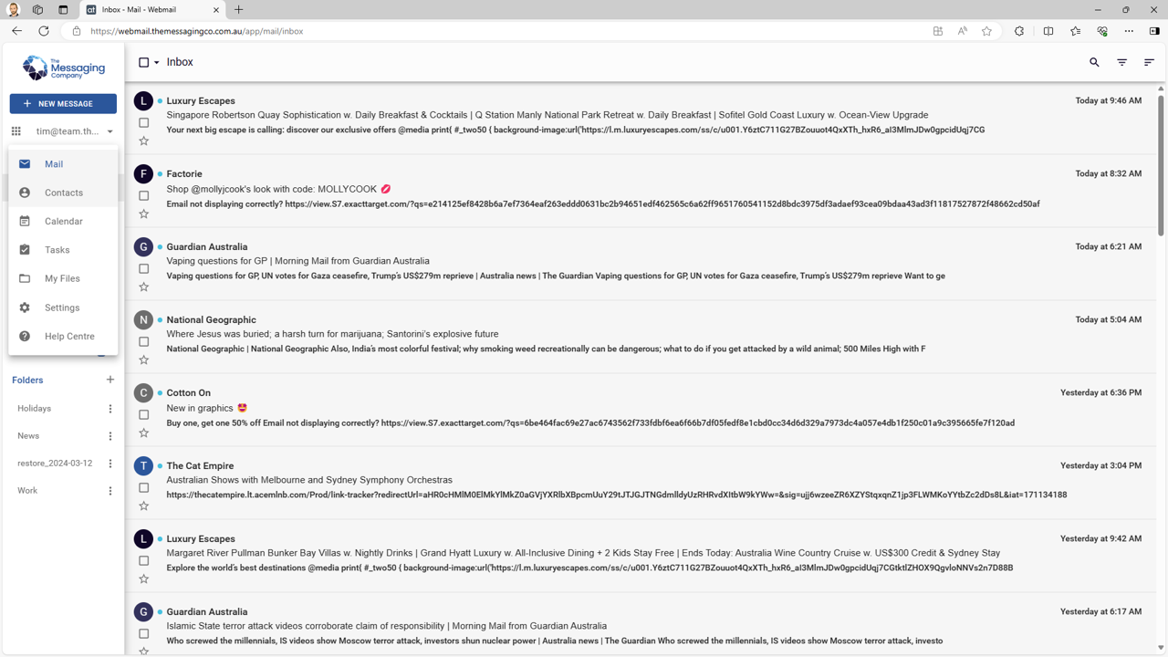Open the apps grid icon beside account

tap(16, 131)
